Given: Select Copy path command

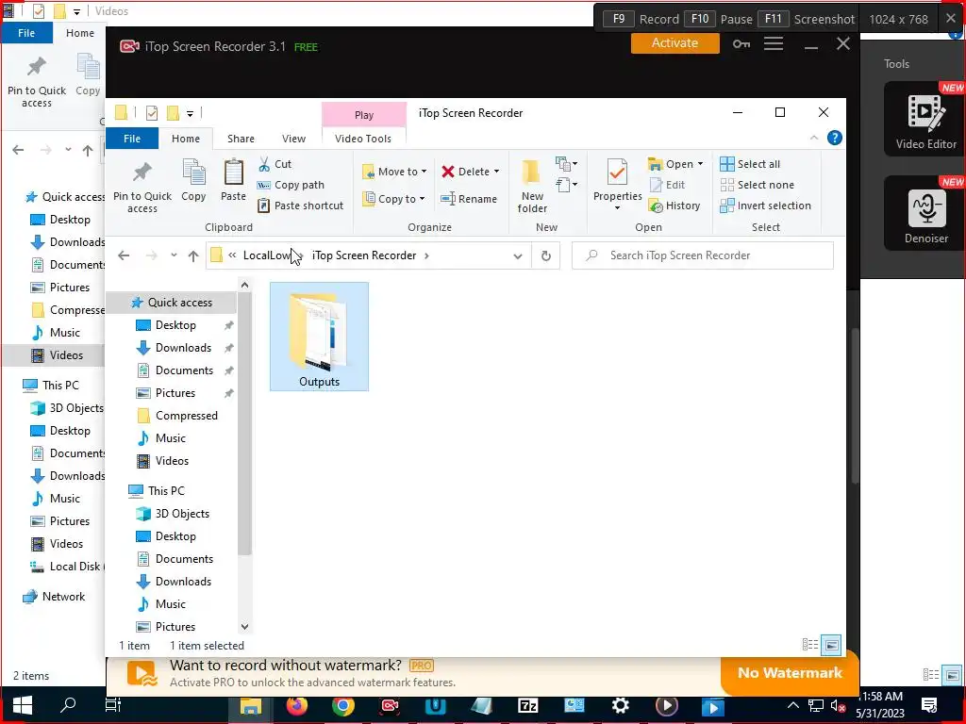Looking at the screenshot, I should coord(291,185).
